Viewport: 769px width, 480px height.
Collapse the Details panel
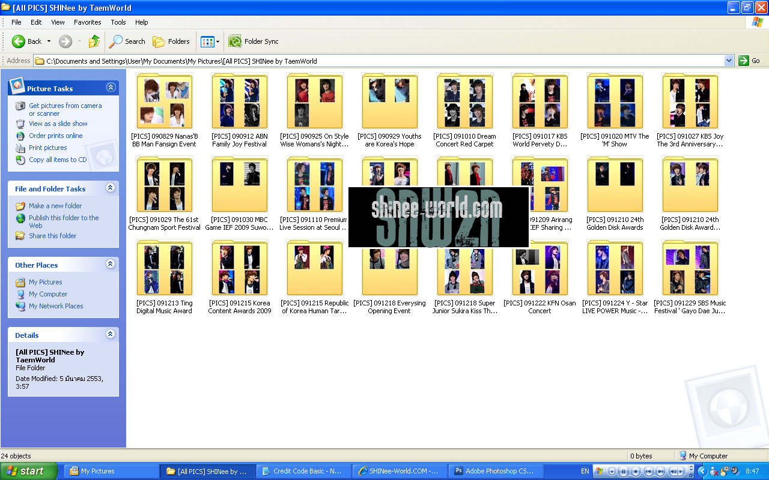pos(111,334)
